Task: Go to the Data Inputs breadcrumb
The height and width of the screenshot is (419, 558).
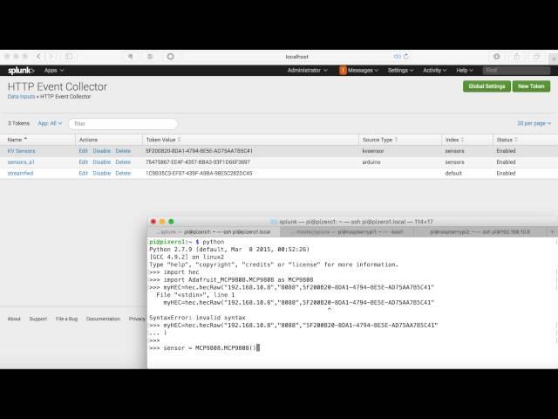Action: click(21, 97)
